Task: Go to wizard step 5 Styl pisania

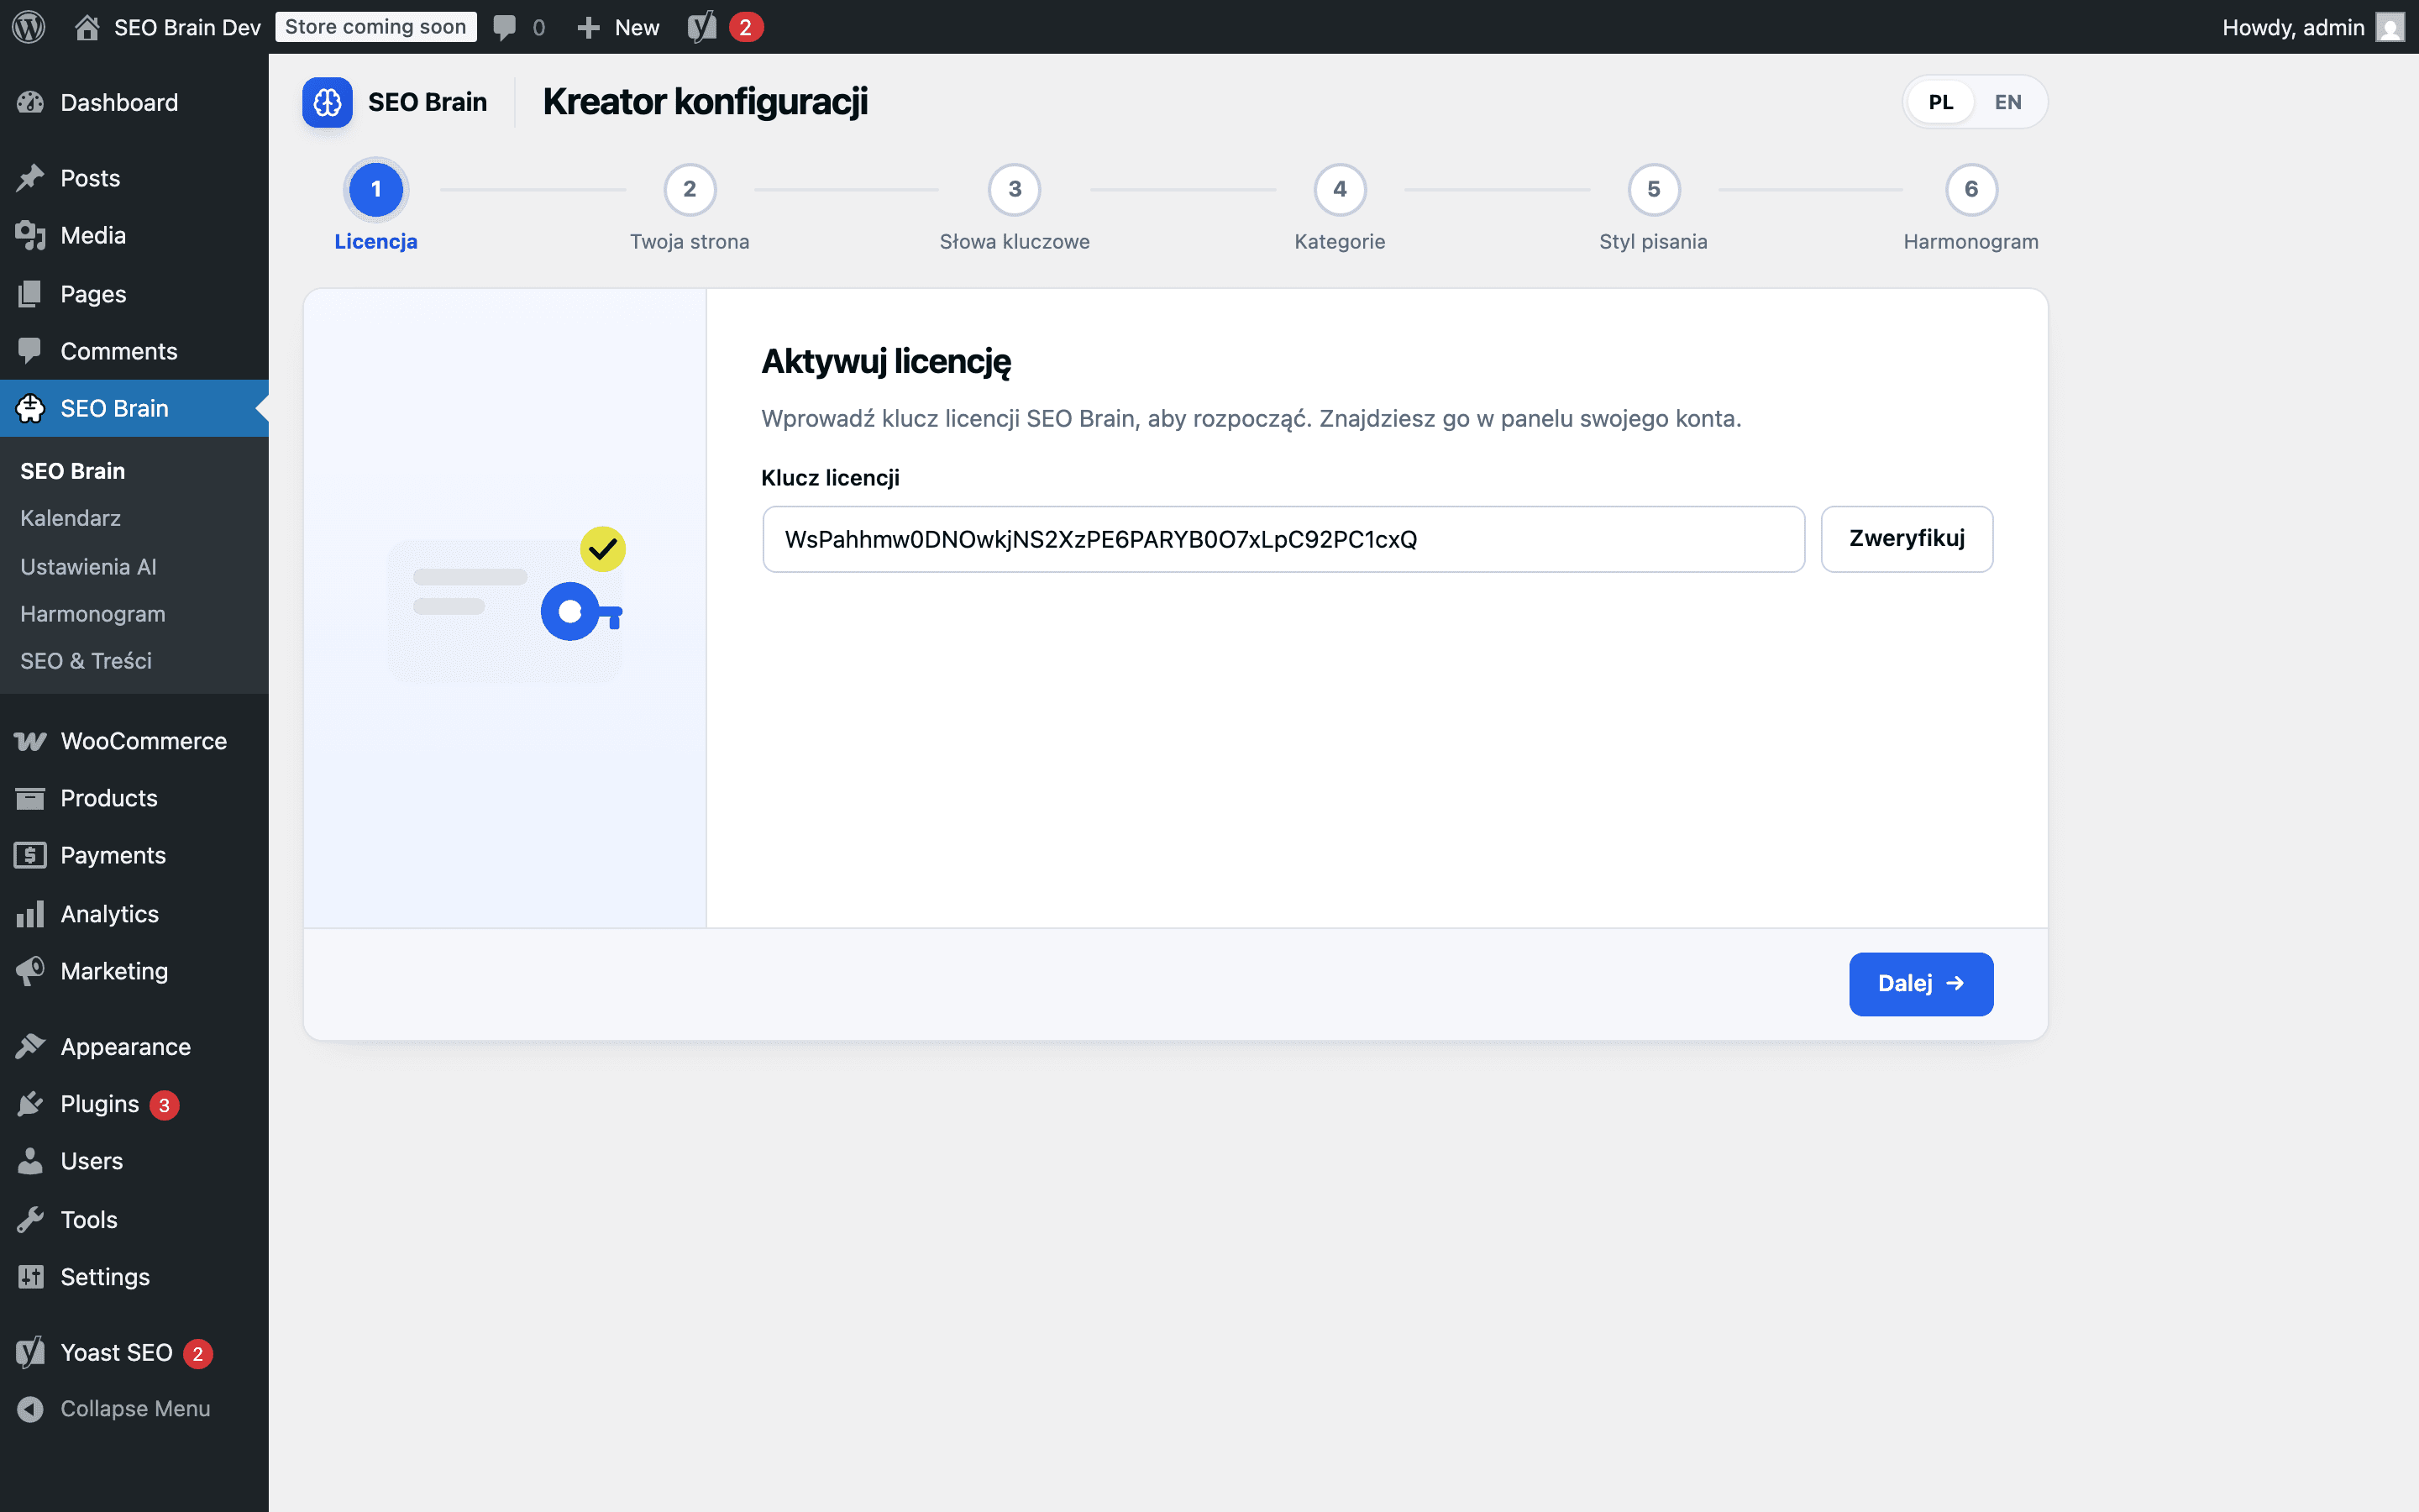Action: 1653,208
